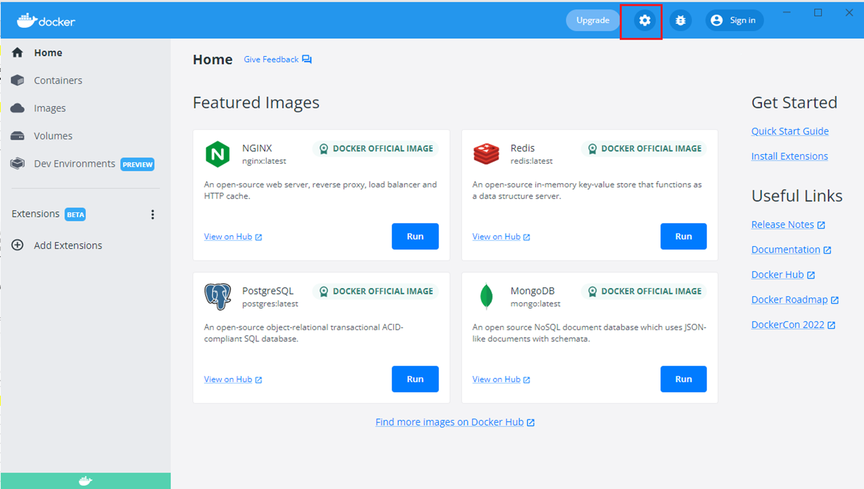Click the green Docker status bar

86,481
